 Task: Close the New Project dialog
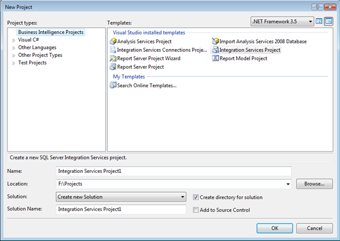click(330, 7)
